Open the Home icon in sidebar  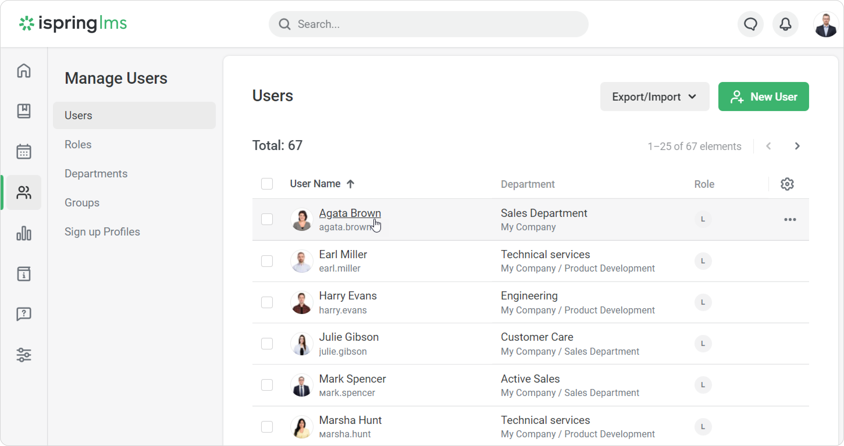pyautogui.click(x=24, y=70)
